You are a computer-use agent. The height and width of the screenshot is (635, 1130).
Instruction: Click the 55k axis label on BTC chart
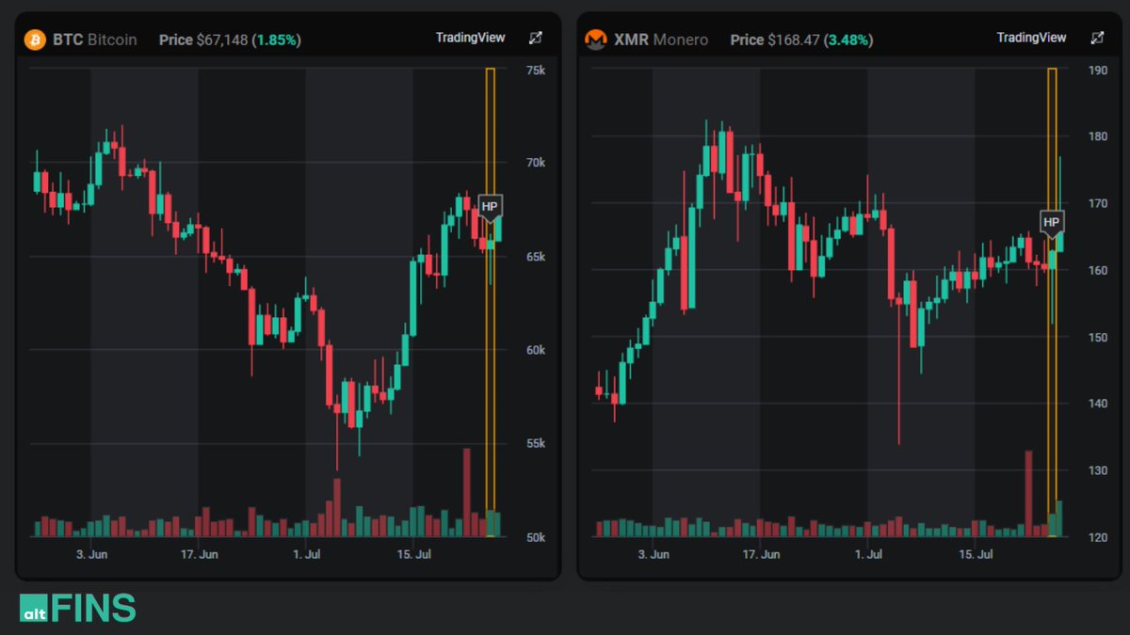(x=536, y=443)
